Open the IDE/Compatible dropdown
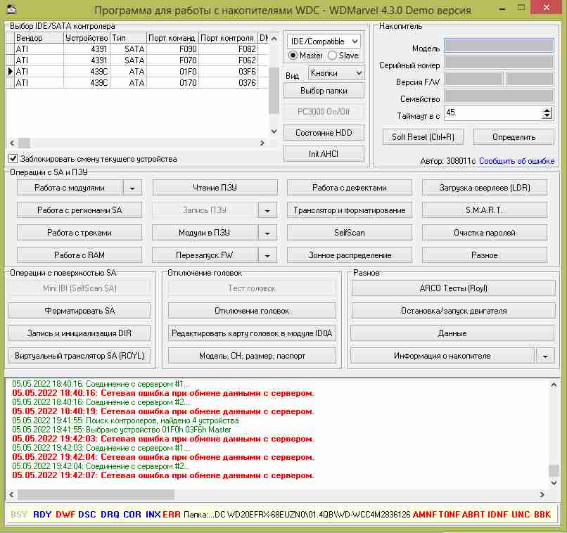 pyautogui.click(x=324, y=41)
